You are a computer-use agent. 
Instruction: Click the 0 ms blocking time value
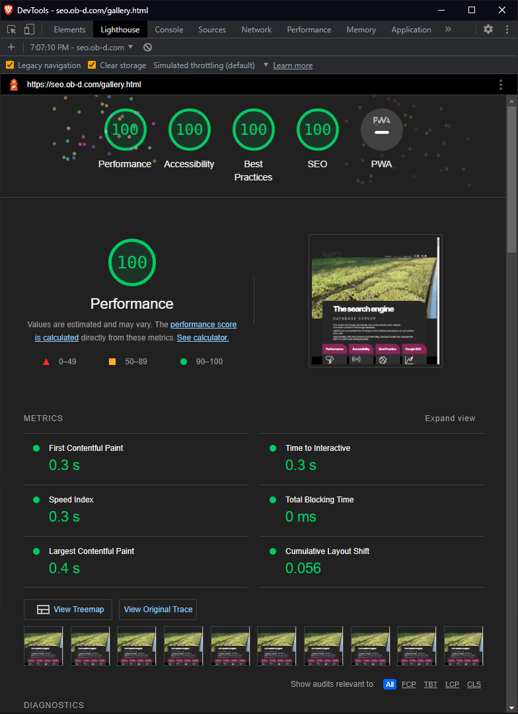tap(301, 516)
